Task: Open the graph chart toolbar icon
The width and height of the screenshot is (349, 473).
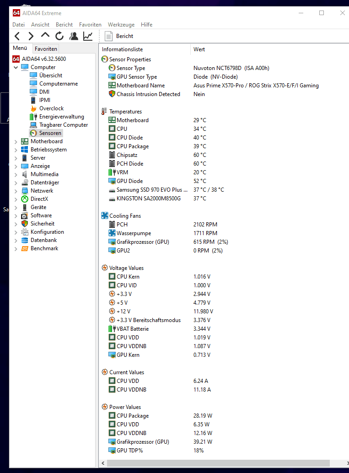Action: (x=88, y=36)
